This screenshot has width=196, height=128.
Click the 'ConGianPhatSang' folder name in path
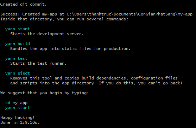click(x=157, y=14)
